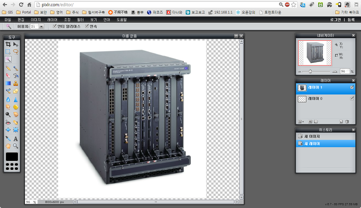Screen dimensions: 361x208
Task: Select the Magic Wand tool in toolbox
Action: [x=8, y=60]
